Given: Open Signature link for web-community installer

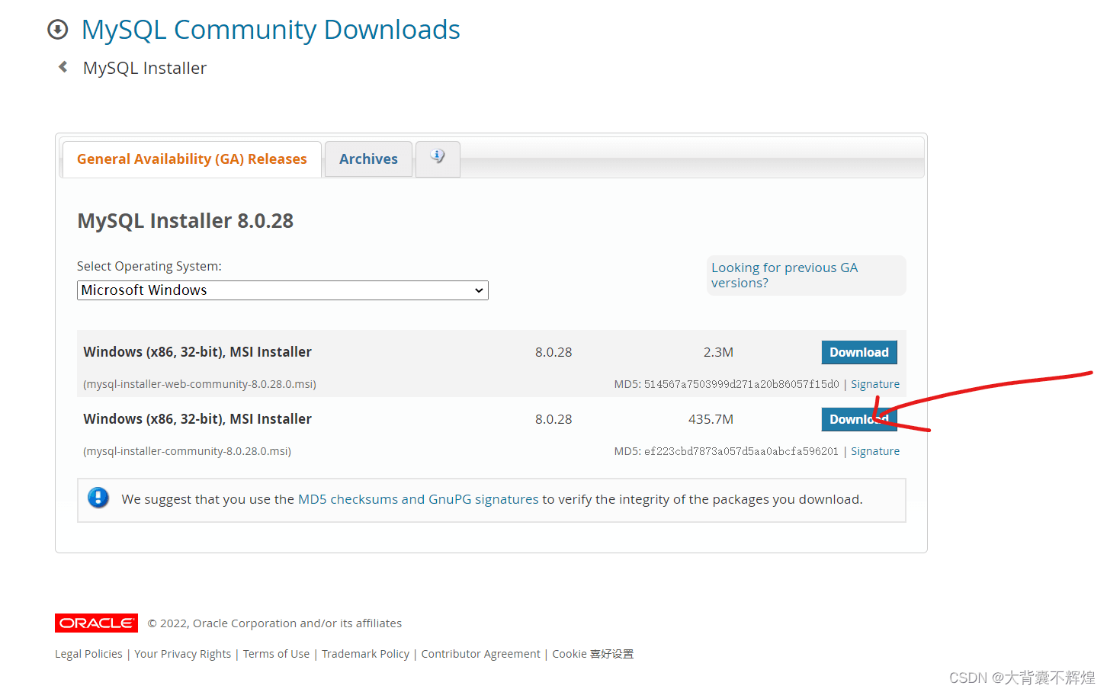Looking at the screenshot, I should (874, 384).
